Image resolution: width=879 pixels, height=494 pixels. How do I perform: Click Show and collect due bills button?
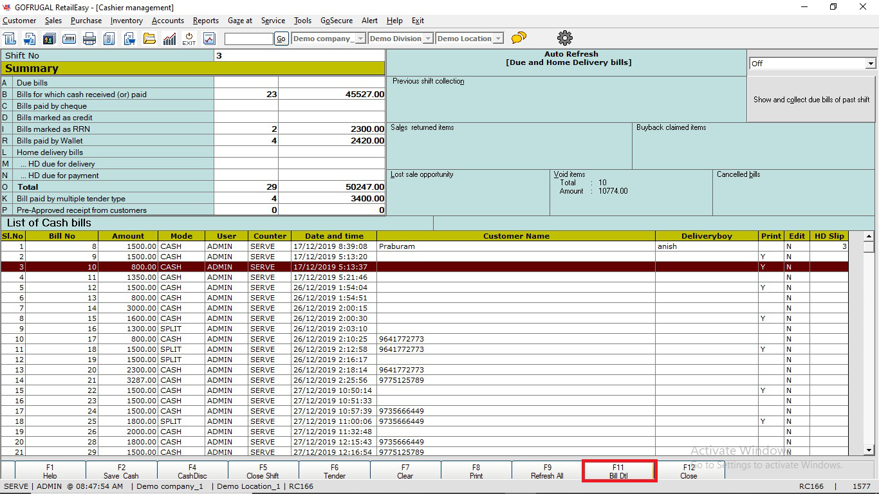click(811, 100)
